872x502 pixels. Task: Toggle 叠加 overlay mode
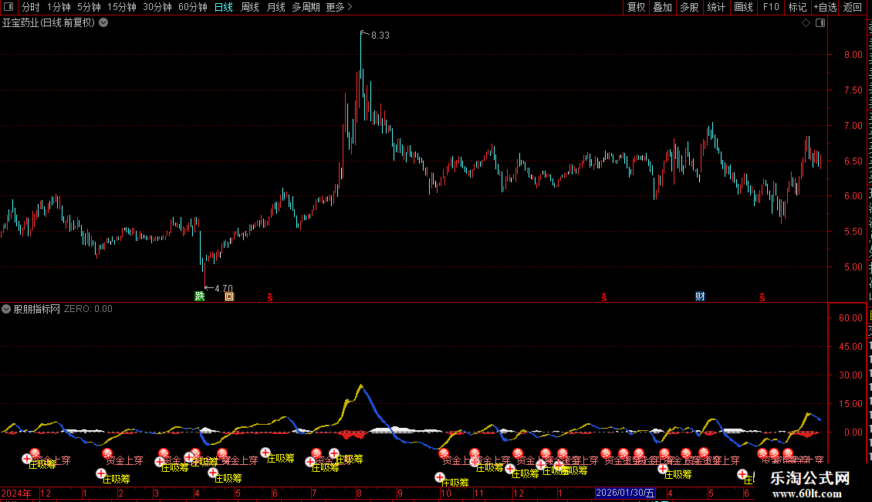[663, 7]
